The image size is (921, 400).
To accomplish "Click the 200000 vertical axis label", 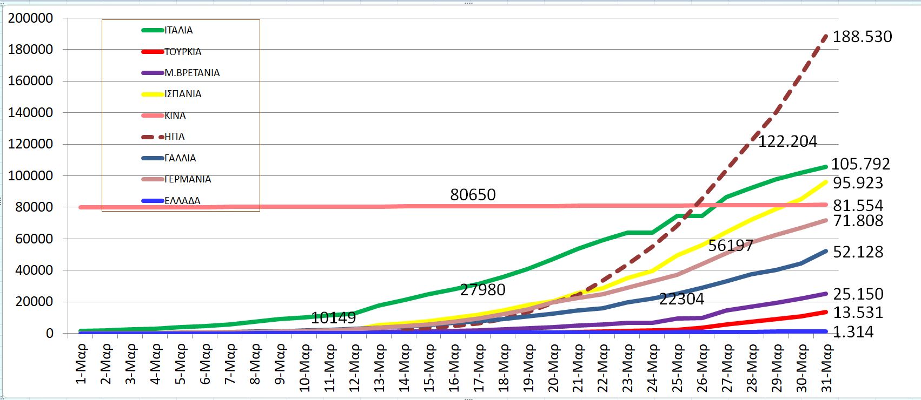I will [x=31, y=18].
